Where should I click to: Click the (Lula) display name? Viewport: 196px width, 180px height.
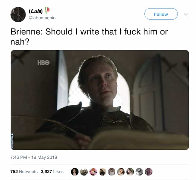[x=36, y=11]
